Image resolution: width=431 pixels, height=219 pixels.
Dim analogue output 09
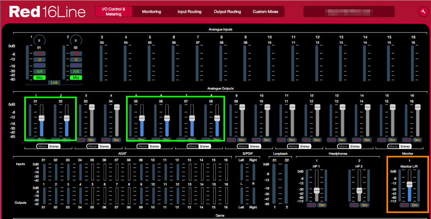242,140
